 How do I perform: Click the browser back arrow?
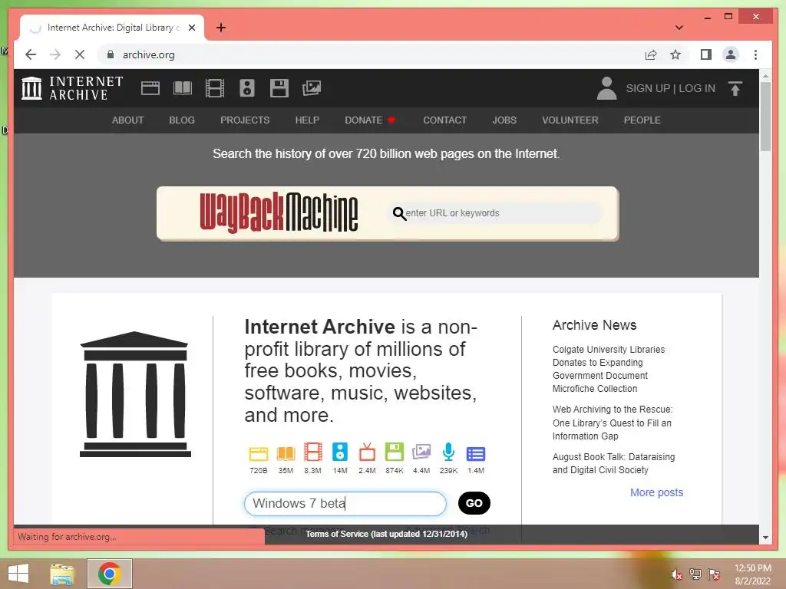(x=31, y=54)
